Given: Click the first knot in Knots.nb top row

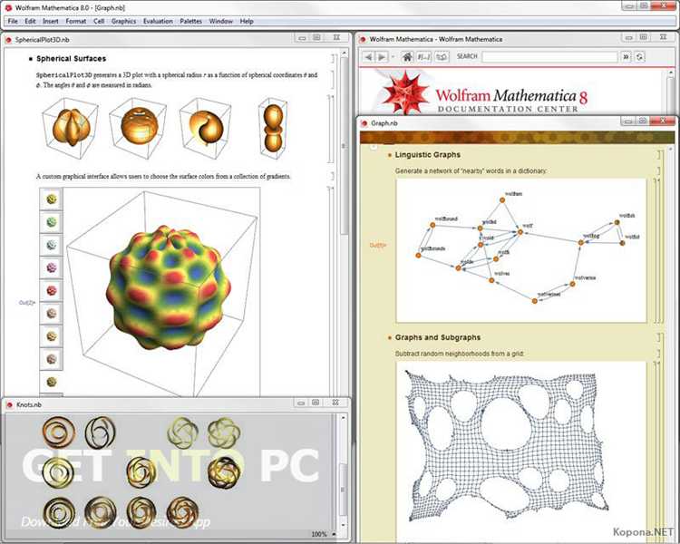Looking at the screenshot, I should 59,432.
